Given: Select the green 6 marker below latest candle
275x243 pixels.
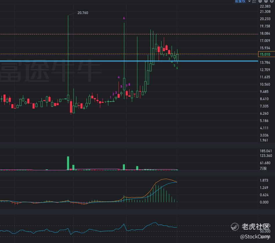Looking at the screenshot, I should [x=177, y=68].
